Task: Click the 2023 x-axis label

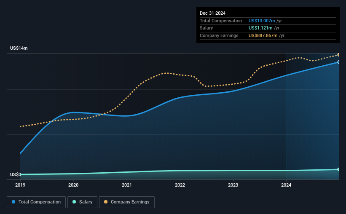Action: point(233,185)
